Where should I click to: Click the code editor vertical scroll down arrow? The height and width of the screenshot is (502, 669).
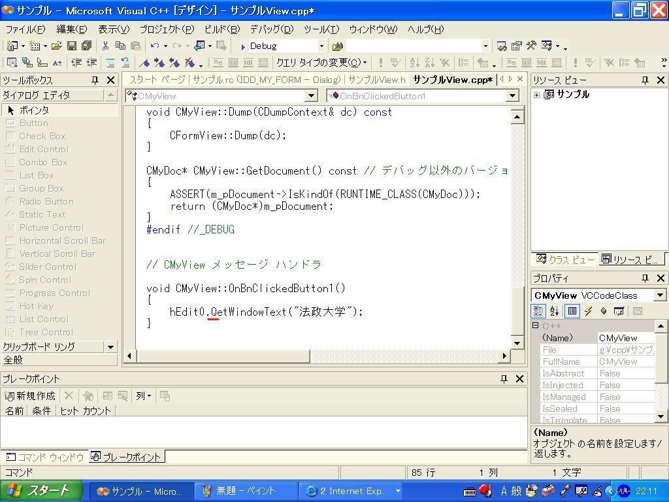[517, 343]
